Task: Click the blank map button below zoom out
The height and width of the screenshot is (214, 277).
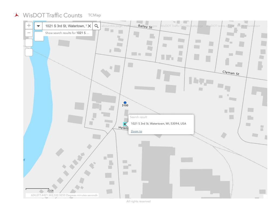Action: pos(29,43)
